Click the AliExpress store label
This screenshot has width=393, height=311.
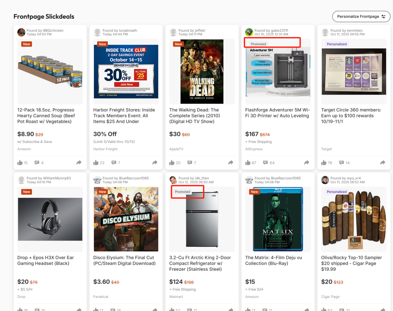click(x=254, y=149)
